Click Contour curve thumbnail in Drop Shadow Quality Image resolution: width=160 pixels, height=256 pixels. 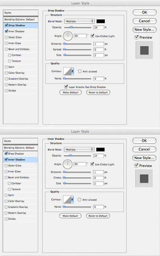67,71
